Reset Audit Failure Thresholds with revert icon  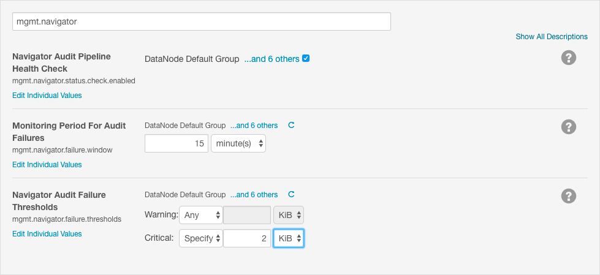(291, 194)
